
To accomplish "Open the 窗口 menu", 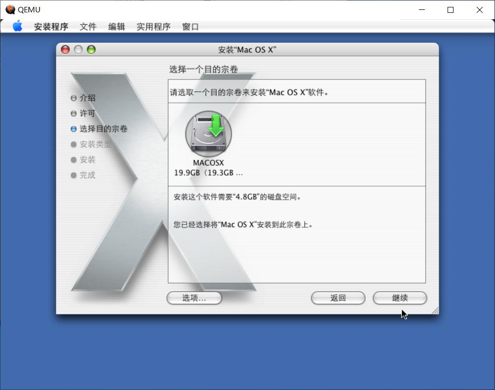I will [x=190, y=27].
